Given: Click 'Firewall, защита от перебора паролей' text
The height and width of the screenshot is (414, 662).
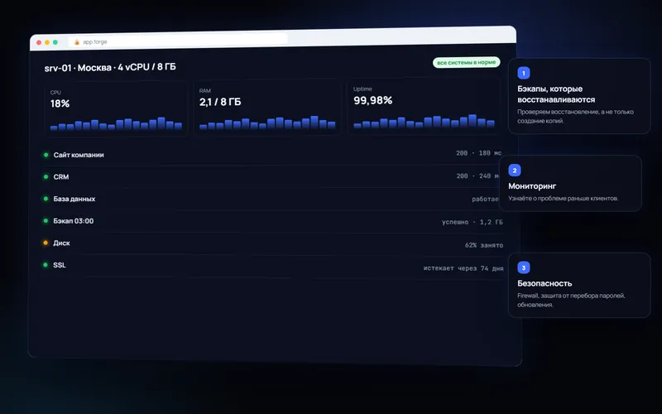Looking at the screenshot, I should tap(571, 296).
